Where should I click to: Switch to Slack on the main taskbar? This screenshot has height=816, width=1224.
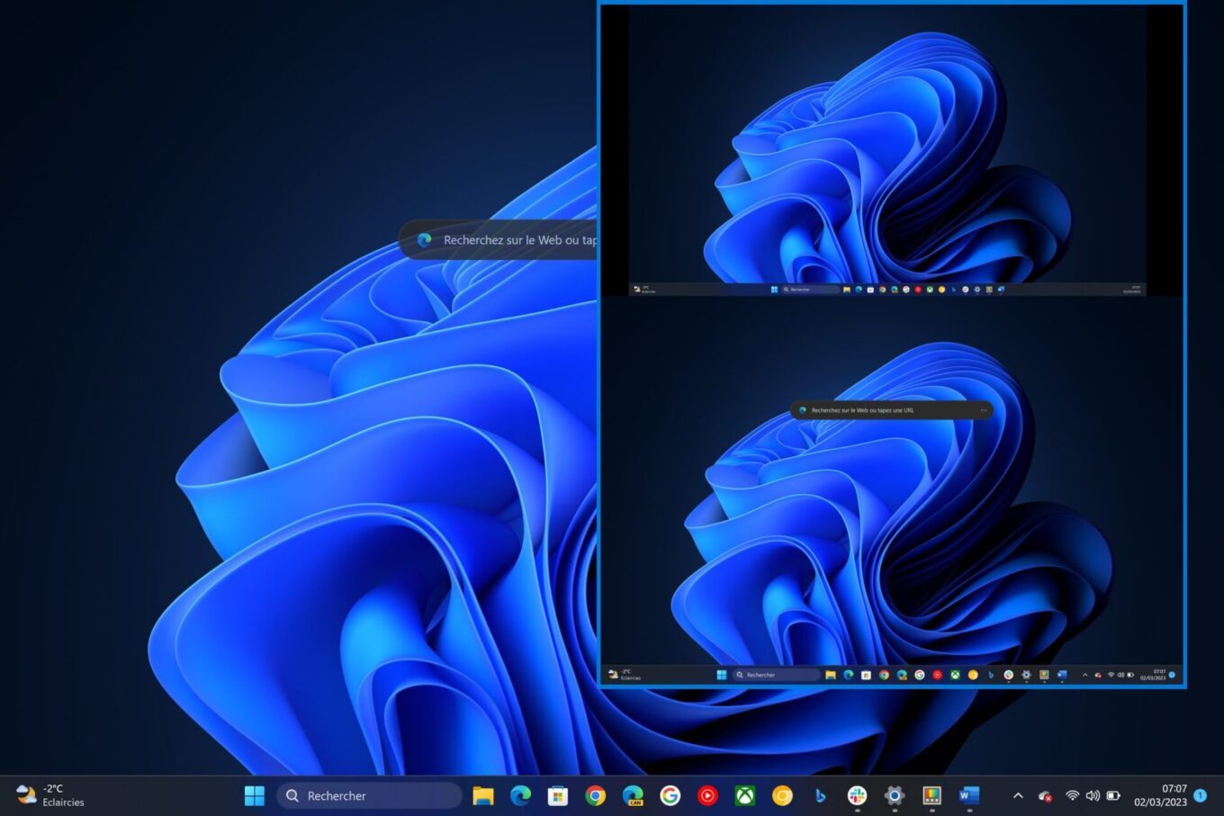click(x=857, y=795)
